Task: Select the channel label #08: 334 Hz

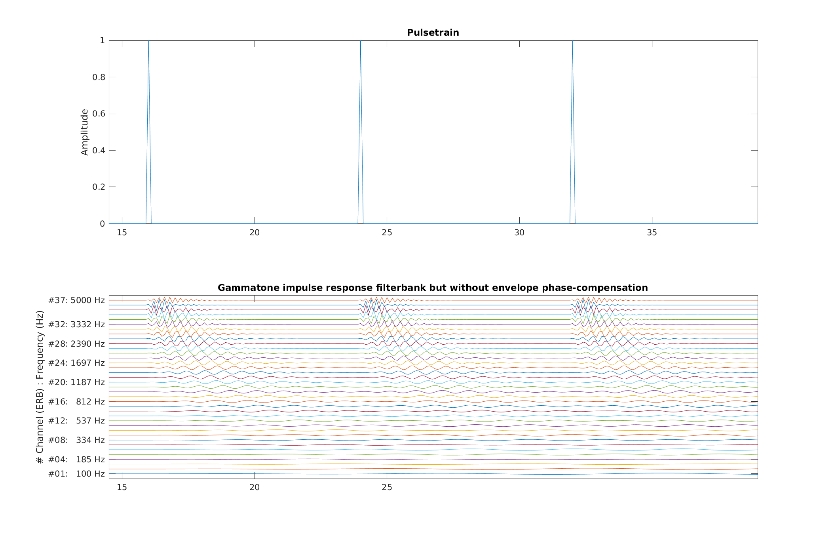Action: pos(77,440)
